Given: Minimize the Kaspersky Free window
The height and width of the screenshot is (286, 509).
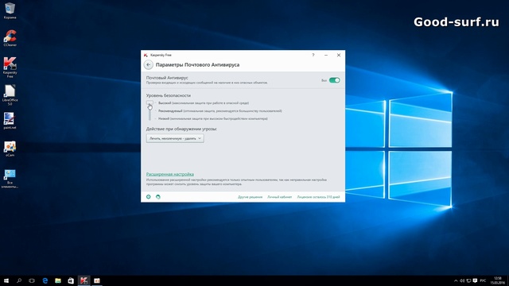Looking at the screenshot, I should pos(326,55).
